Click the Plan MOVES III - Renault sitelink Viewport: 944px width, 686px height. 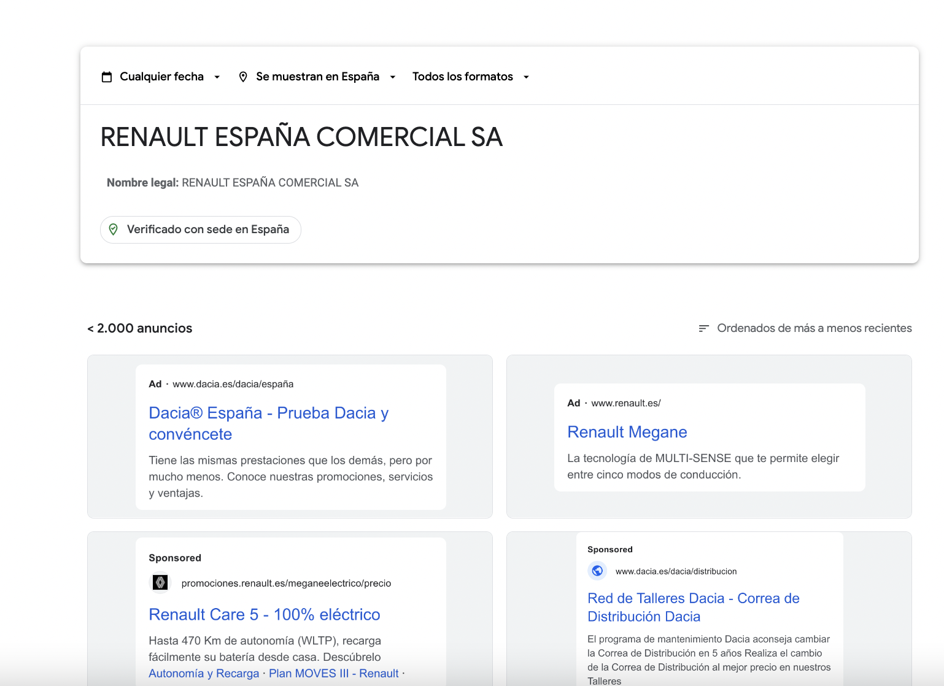(334, 673)
